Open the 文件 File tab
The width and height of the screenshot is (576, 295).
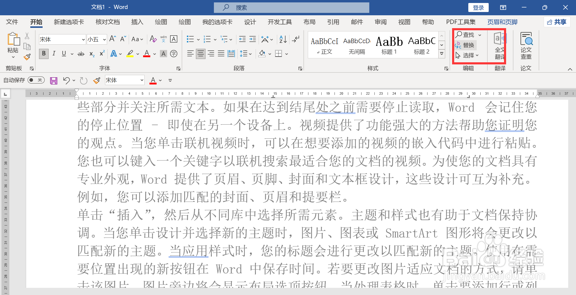[12, 22]
